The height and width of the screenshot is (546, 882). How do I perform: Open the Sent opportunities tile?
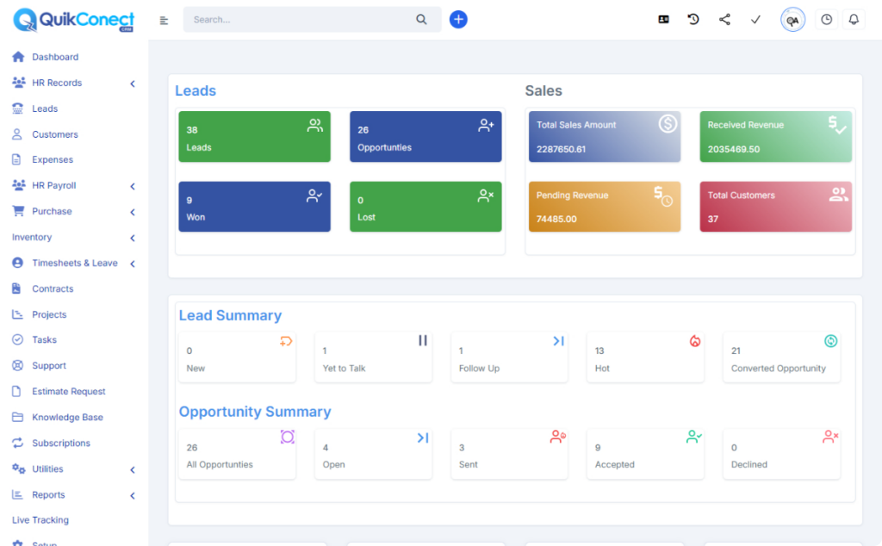509,454
